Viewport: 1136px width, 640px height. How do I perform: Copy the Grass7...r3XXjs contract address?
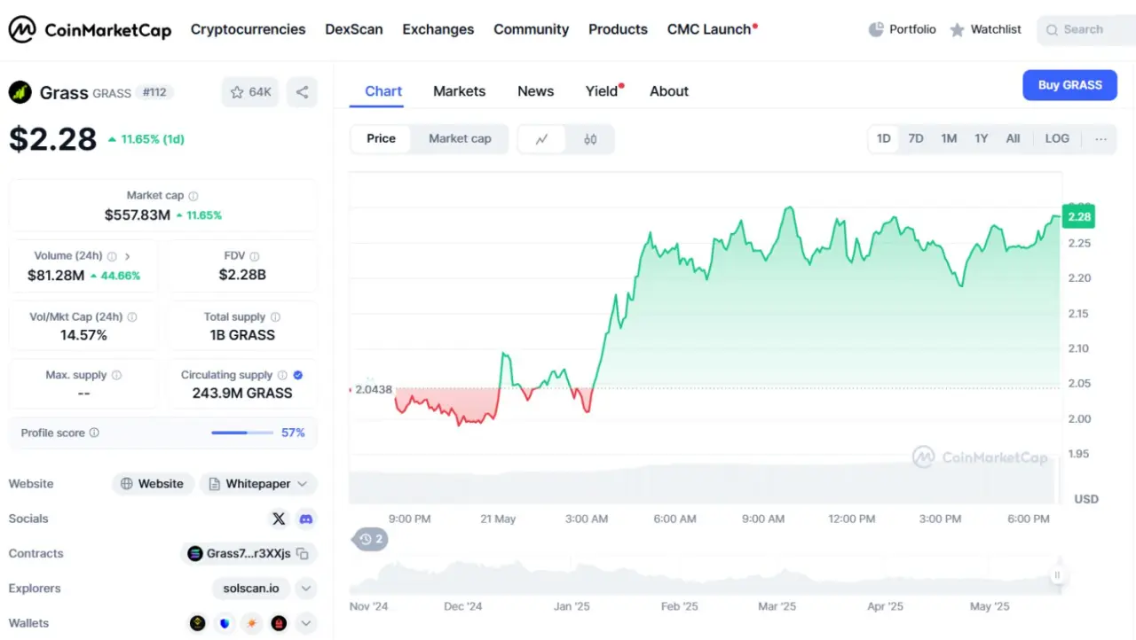[x=303, y=554]
